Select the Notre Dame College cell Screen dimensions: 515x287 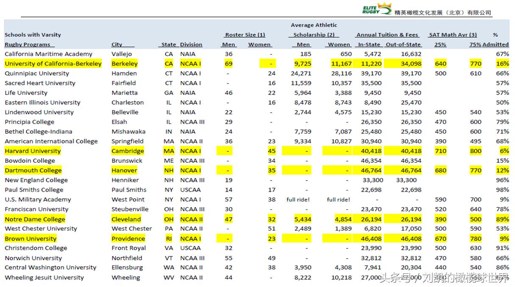point(35,219)
